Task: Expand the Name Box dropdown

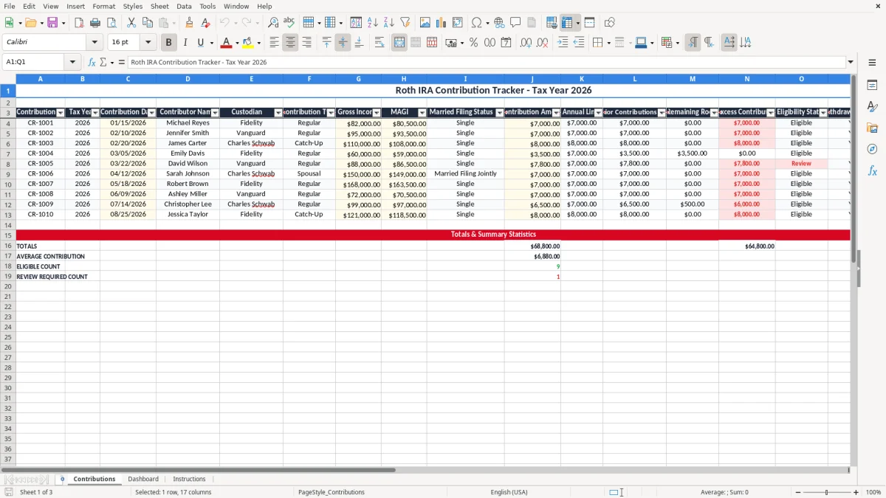Action: point(73,62)
